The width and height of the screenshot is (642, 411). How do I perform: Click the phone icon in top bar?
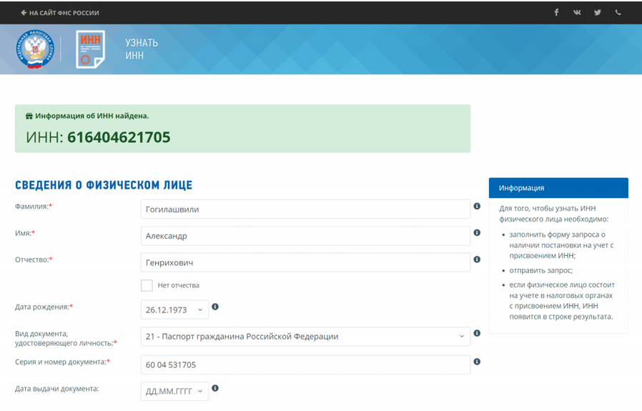click(x=618, y=12)
